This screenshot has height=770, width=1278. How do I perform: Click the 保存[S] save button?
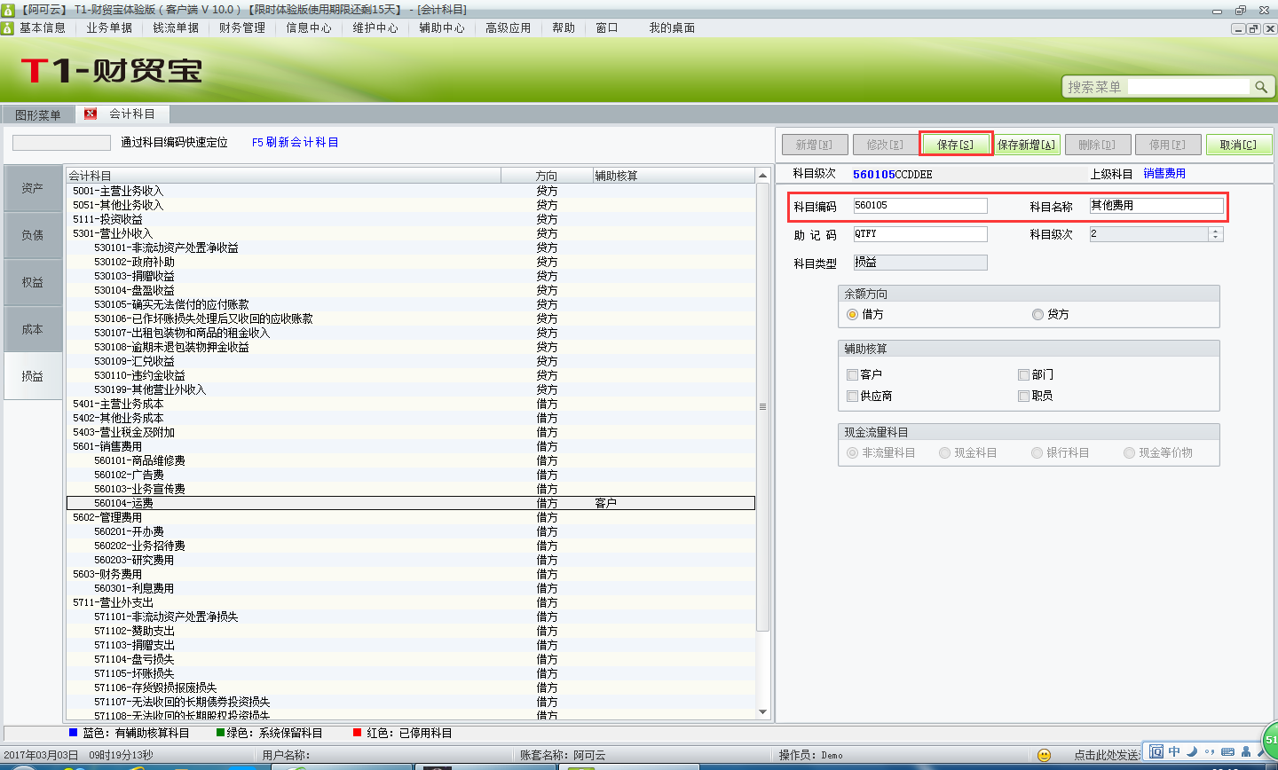[x=955, y=143]
